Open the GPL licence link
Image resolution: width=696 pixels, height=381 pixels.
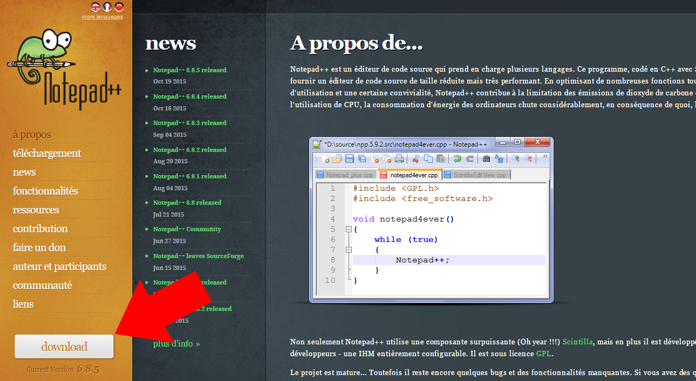coord(543,354)
